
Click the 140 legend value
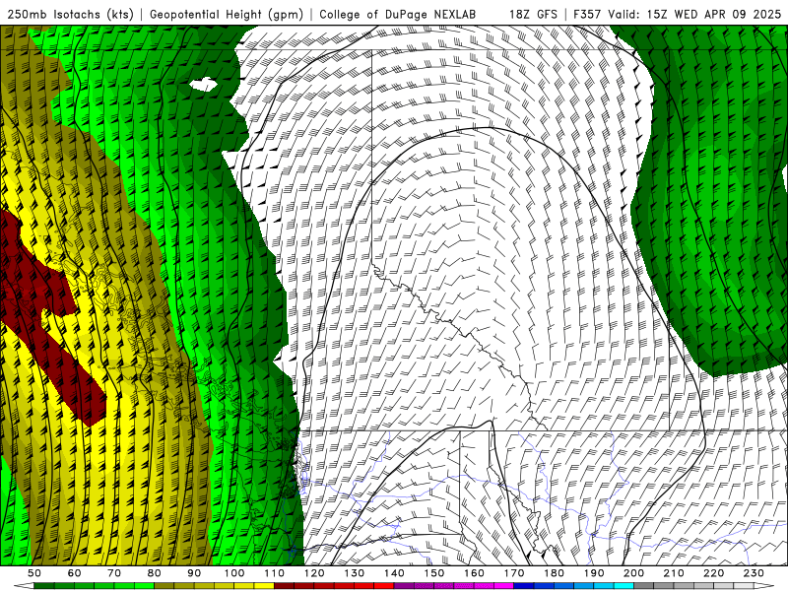pyautogui.click(x=394, y=573)
